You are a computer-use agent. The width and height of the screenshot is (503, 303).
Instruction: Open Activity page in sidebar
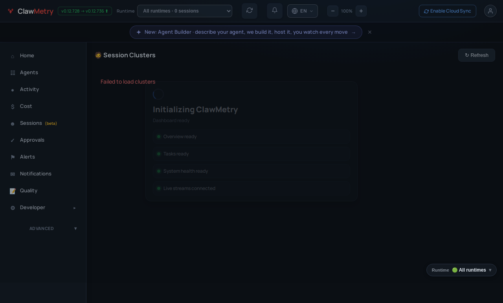click(43, 89)
